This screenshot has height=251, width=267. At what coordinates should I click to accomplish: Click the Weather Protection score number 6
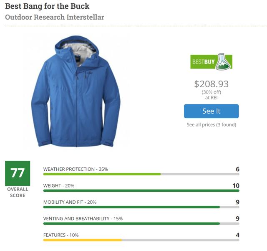click(x=237, y=169)
